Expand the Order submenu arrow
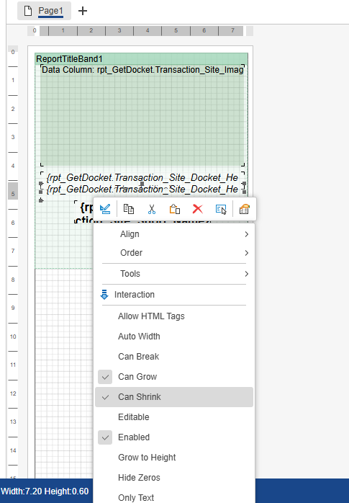 coord(247,253)
